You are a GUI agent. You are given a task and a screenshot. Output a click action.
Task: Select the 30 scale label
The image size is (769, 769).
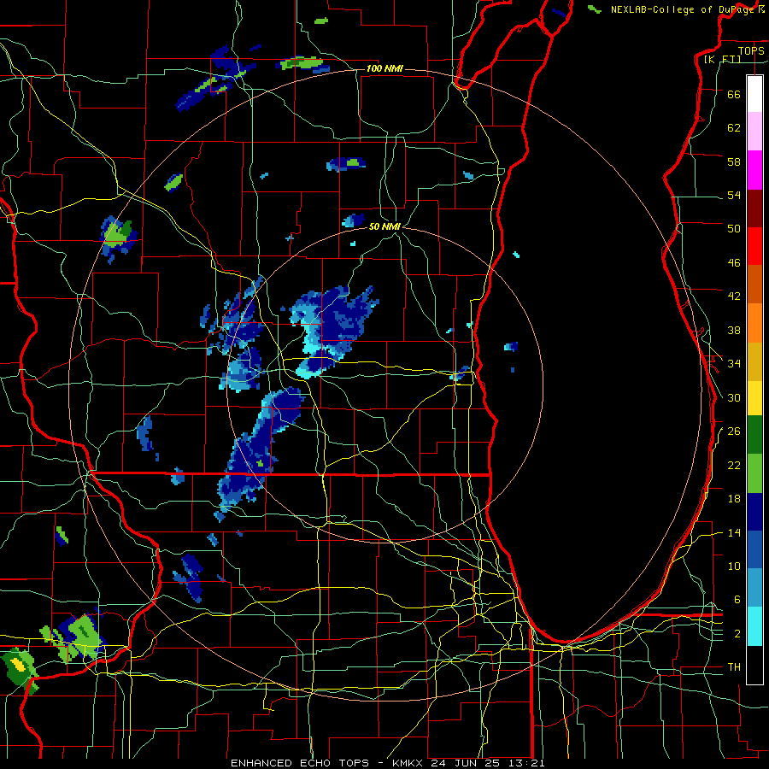coord(734,397)
